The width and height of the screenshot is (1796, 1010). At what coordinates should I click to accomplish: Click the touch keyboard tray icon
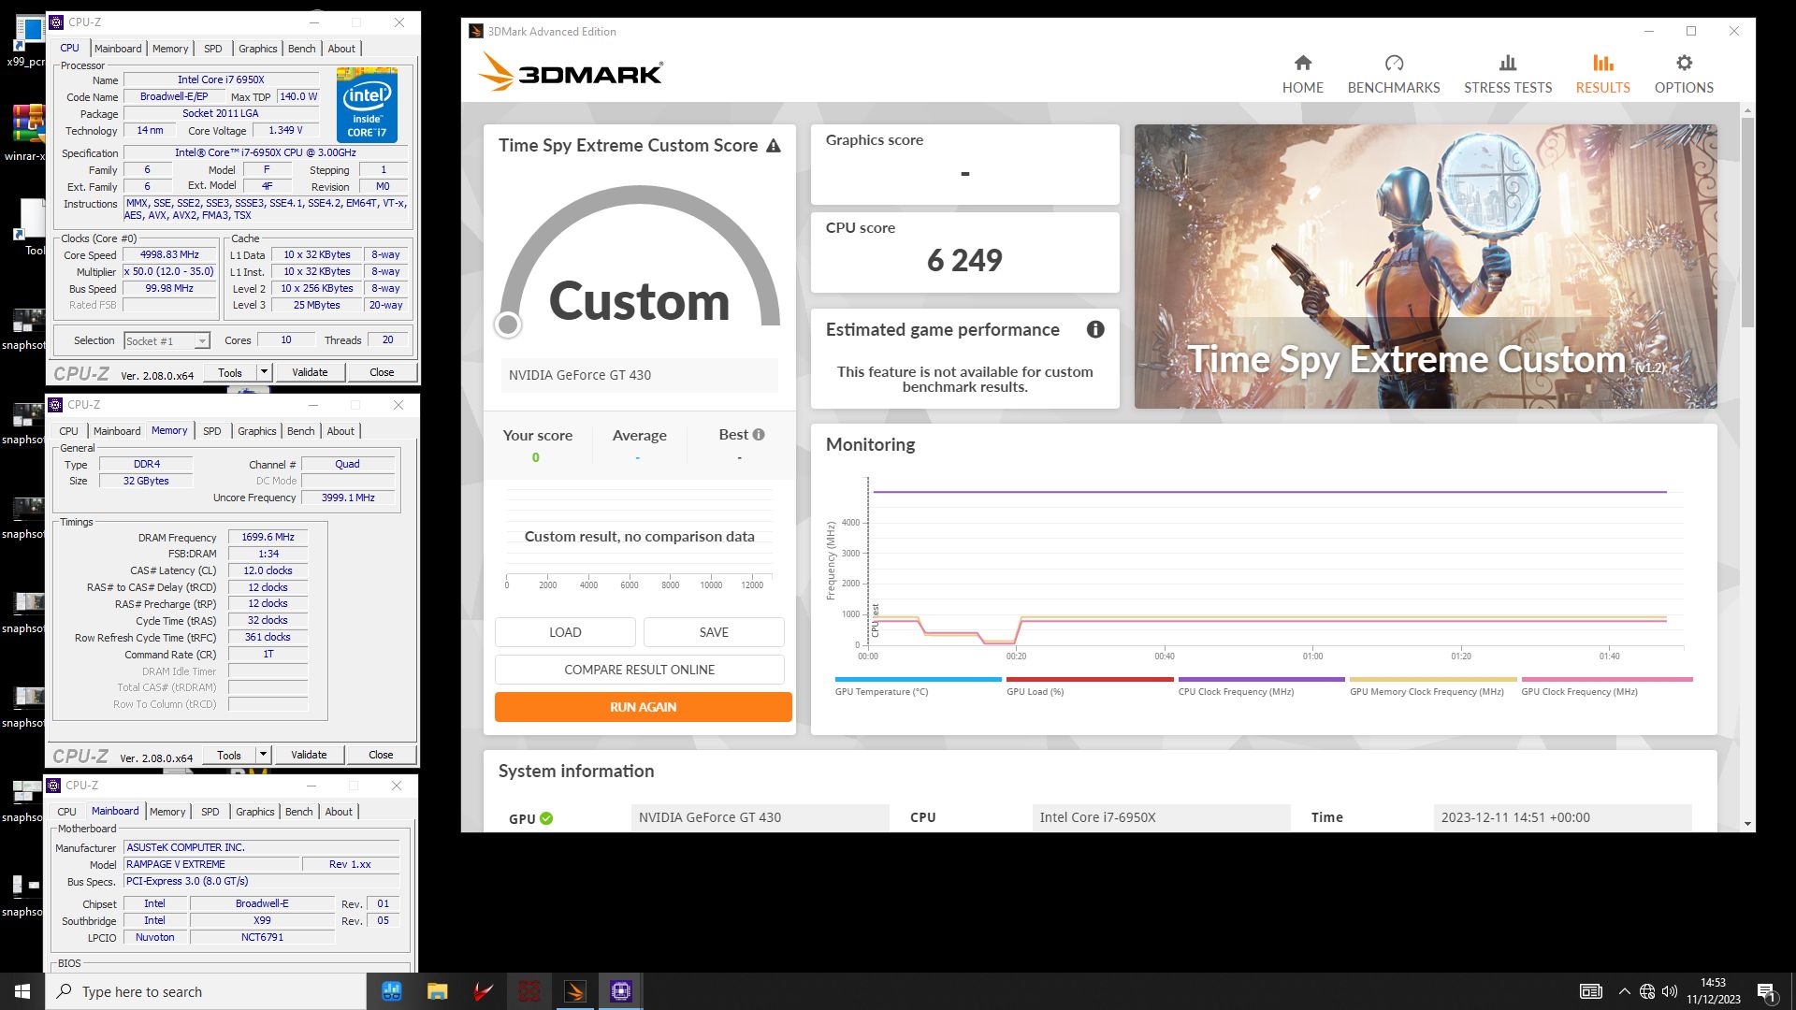point(1590,991)
